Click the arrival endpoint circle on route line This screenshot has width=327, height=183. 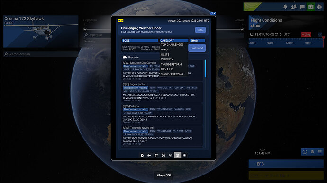tap(242, 29)
